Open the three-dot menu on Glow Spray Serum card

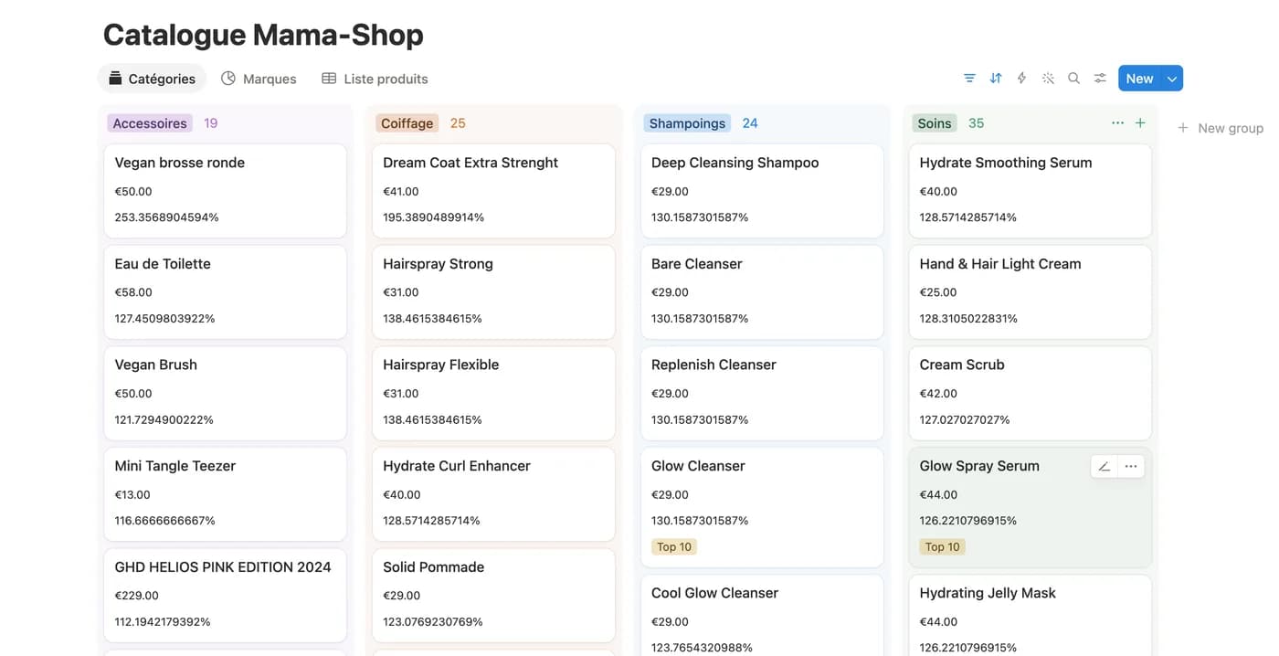pos(1131,467)
